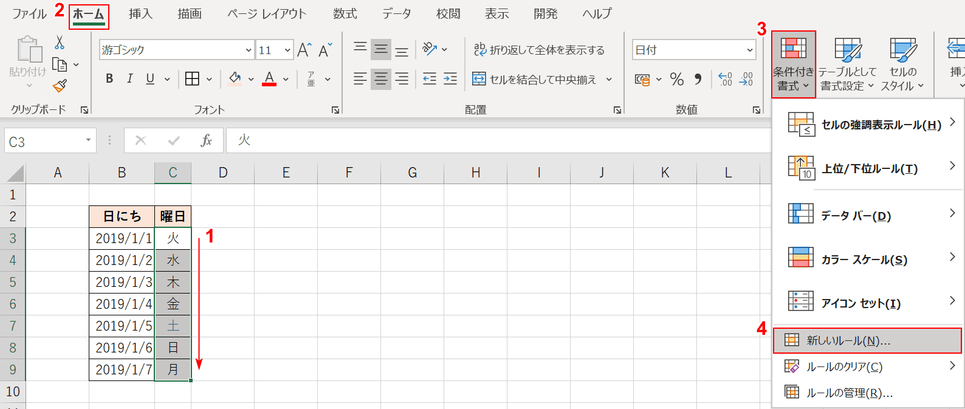Apply percent style format
The height and width of the screenshot is (409, 965).
coord(677,78)
